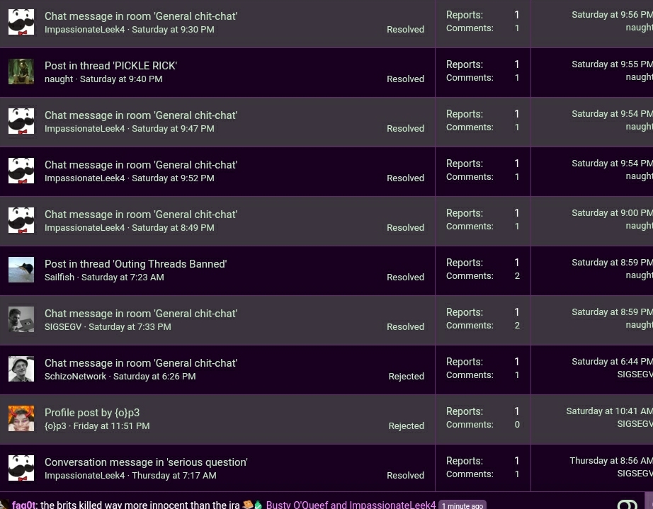This screenshot has width=653, height=509.
Task: Open the avatar on the 9:47 PM chat report
Action: pos(21,121)
